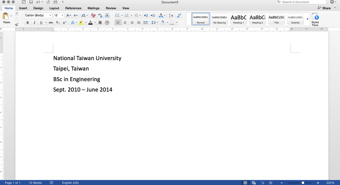Increase font size with the grow font icon
This screenshot has height=185, width=340.
click(68, 15)
